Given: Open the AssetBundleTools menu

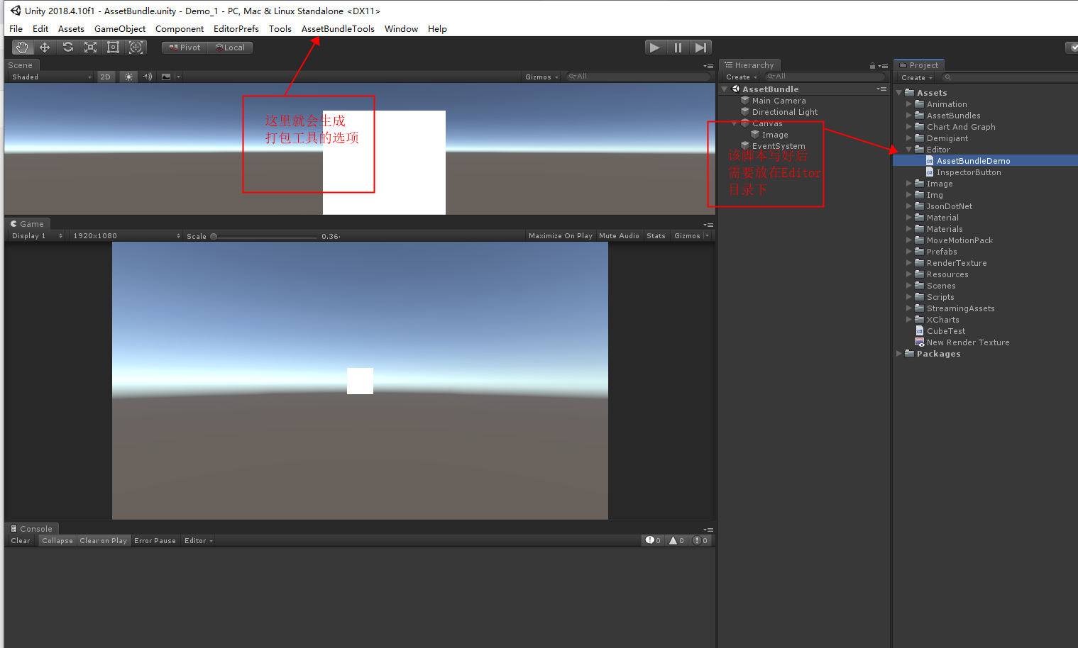Looking at the screenshot, I should click(338, 29).
